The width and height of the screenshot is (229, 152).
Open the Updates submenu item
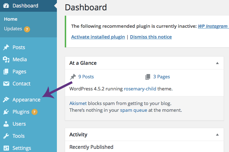point(13,28)
